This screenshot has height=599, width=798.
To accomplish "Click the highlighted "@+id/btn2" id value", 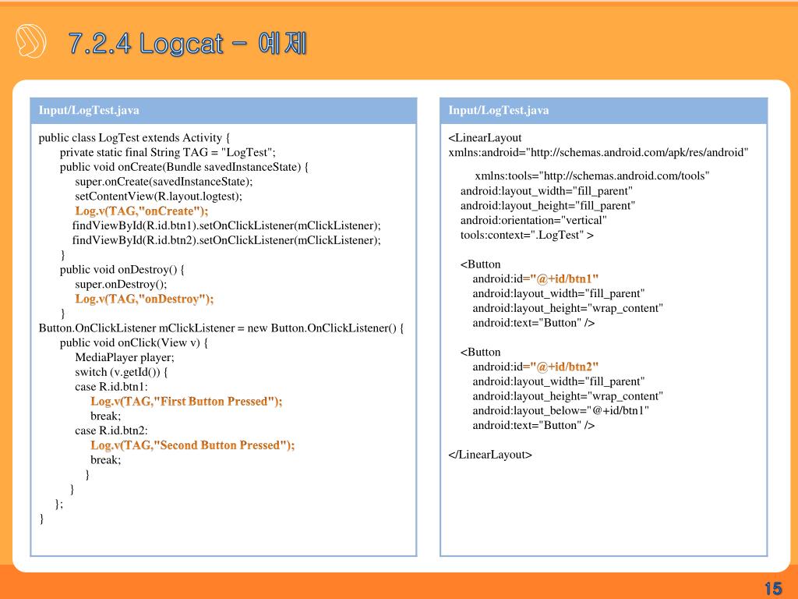I will tap(564, 367).
